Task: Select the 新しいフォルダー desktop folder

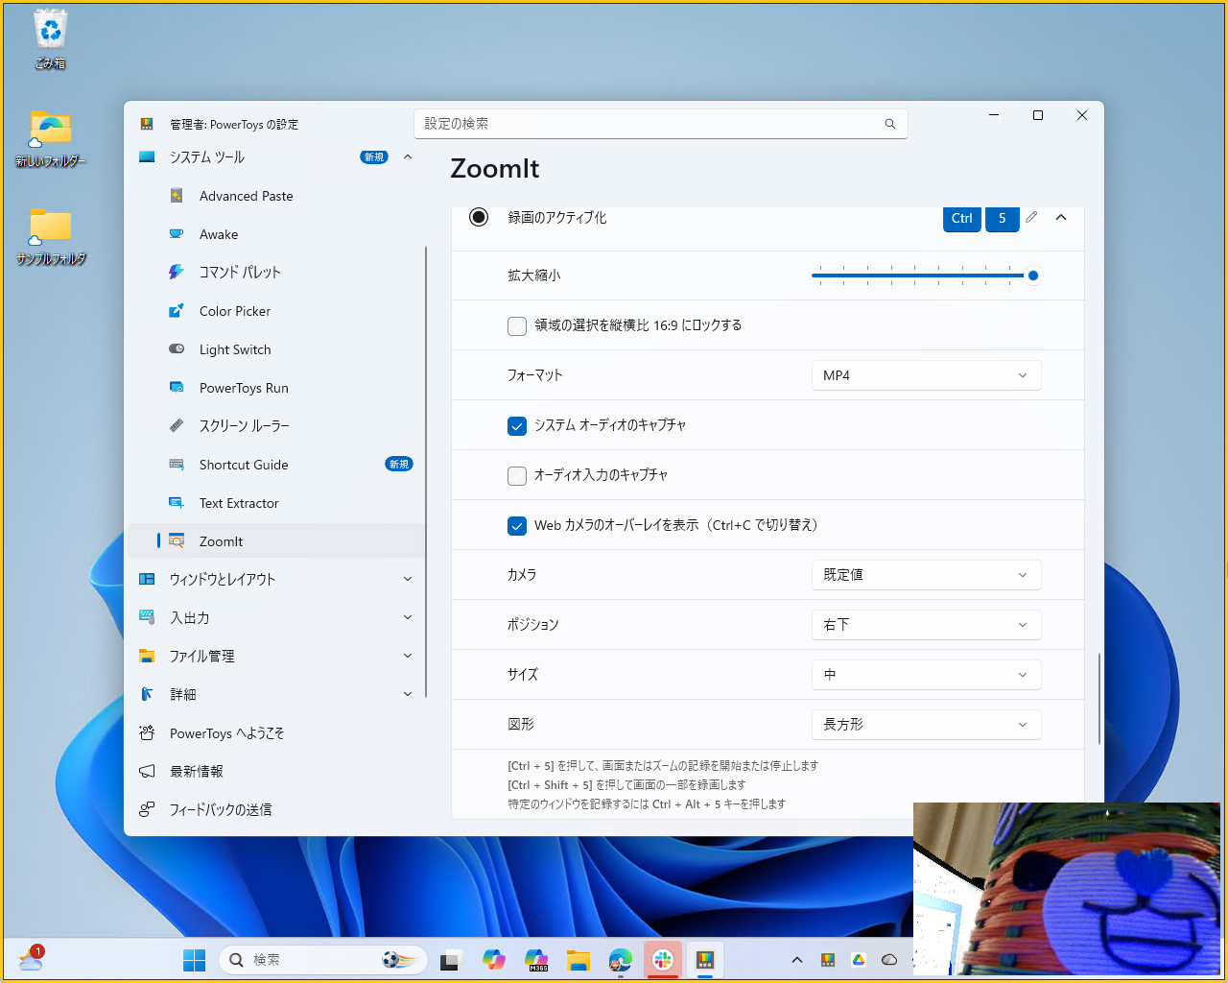Action: 50,139
